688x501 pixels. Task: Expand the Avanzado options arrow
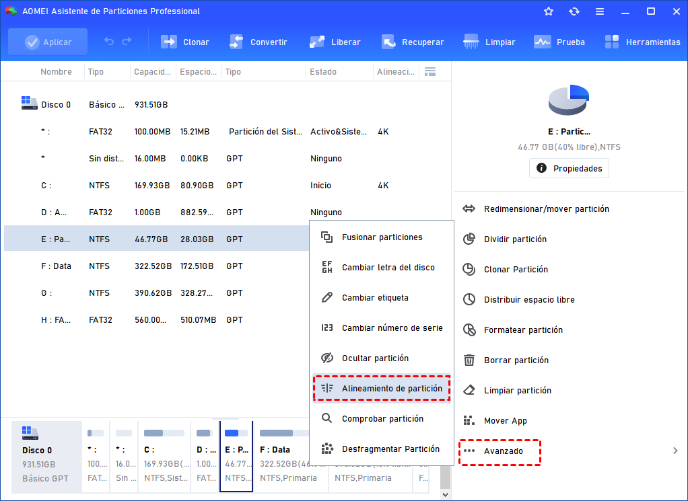pyautogui.click(x=675, y=451)
